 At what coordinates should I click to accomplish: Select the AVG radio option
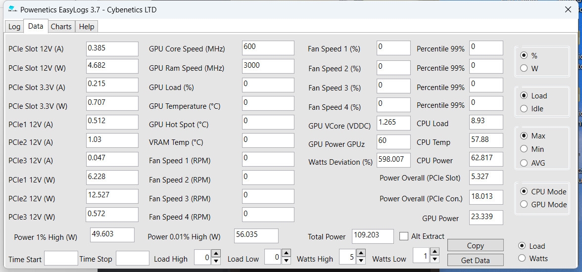[x=524, y=163]
